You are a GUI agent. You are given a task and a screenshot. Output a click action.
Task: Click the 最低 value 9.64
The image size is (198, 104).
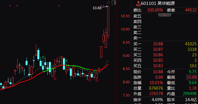point(193,83)
